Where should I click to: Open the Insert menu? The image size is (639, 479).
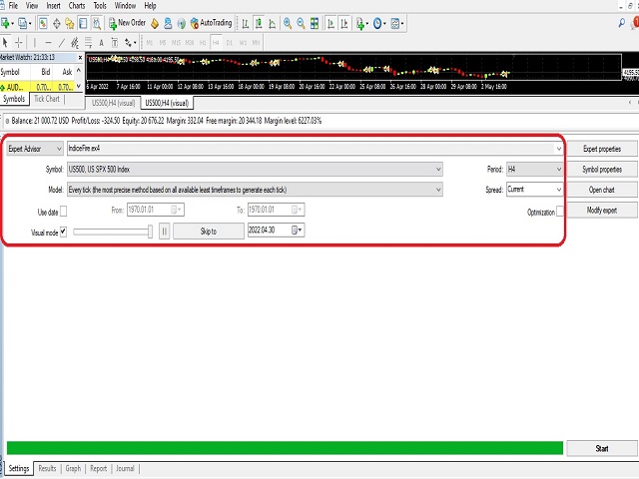[x=53, y=6]
